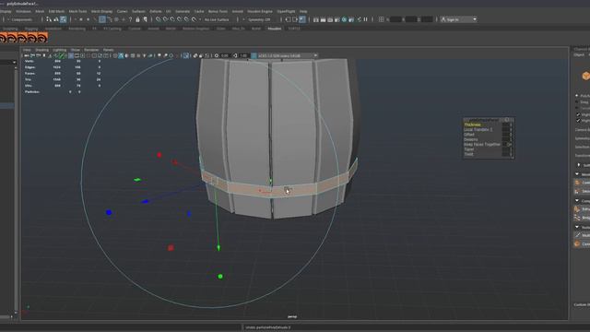Open the Lighting panel menu
Image resolution: width=590 pixels, height=332 pixels.
pos(59,50)
